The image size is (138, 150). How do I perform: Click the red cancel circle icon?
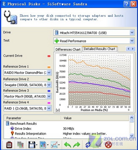point(108,145)
